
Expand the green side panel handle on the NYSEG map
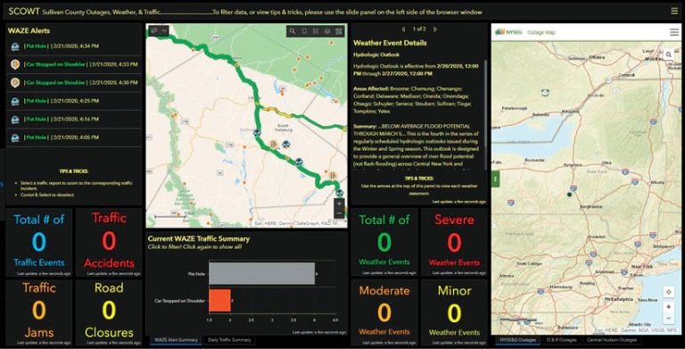point(495,179)
